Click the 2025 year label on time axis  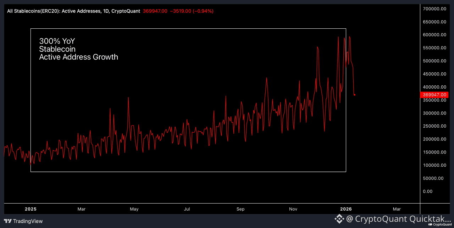[x=31, y=209]
